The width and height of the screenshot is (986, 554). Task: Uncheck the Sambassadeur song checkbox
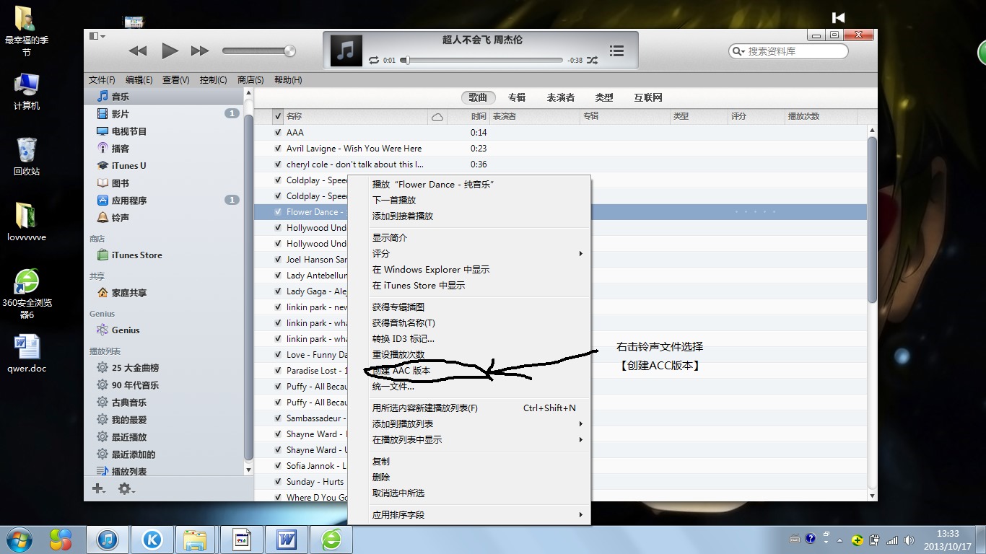coord(278,418)
